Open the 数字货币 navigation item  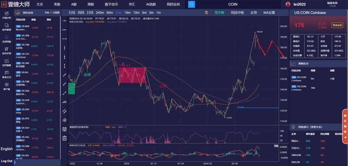111,4
